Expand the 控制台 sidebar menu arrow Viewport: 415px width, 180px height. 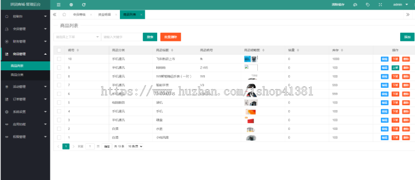tap(45, 17)
